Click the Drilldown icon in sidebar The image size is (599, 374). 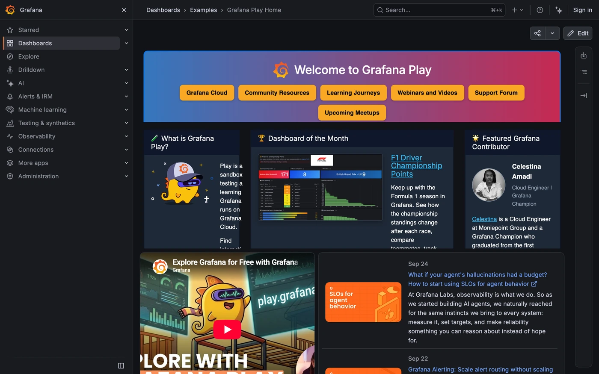click(10, 70)
